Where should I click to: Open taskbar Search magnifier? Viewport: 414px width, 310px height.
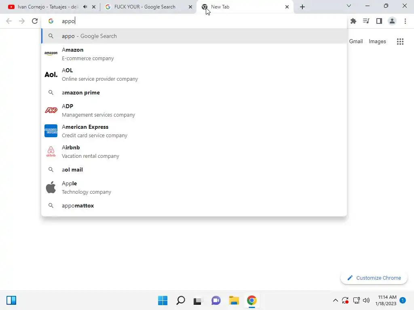[x=181, y=300]
